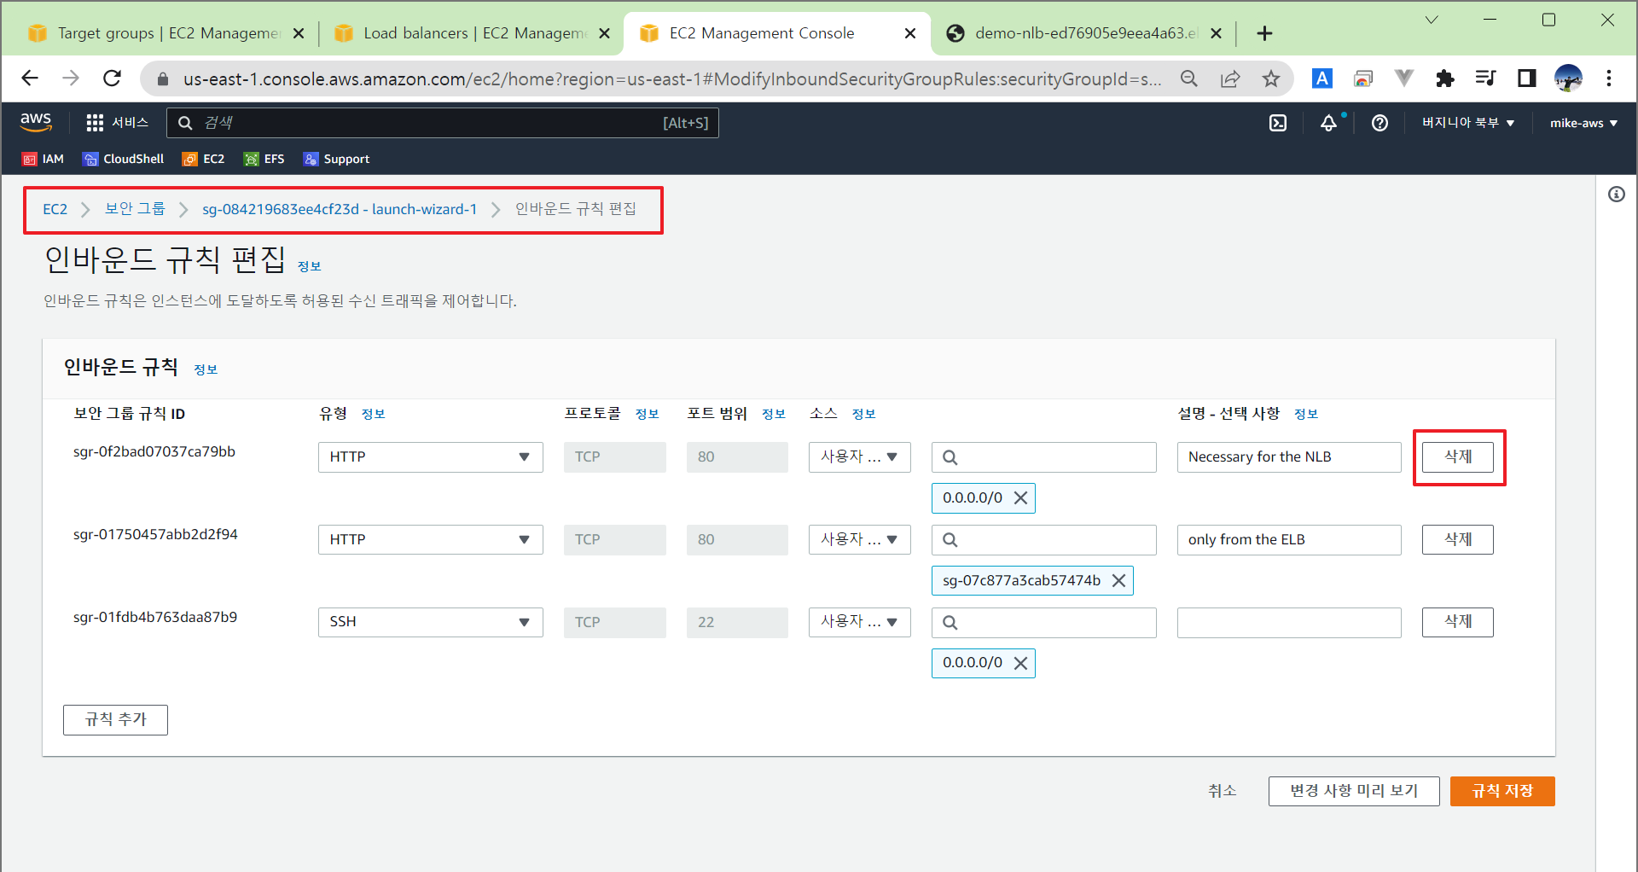Screen dimensions: 1638x872
Task: Click sg-084219683ee4cf23d launch-wizard-1 breadcrumb
Action: pos(340,209)
